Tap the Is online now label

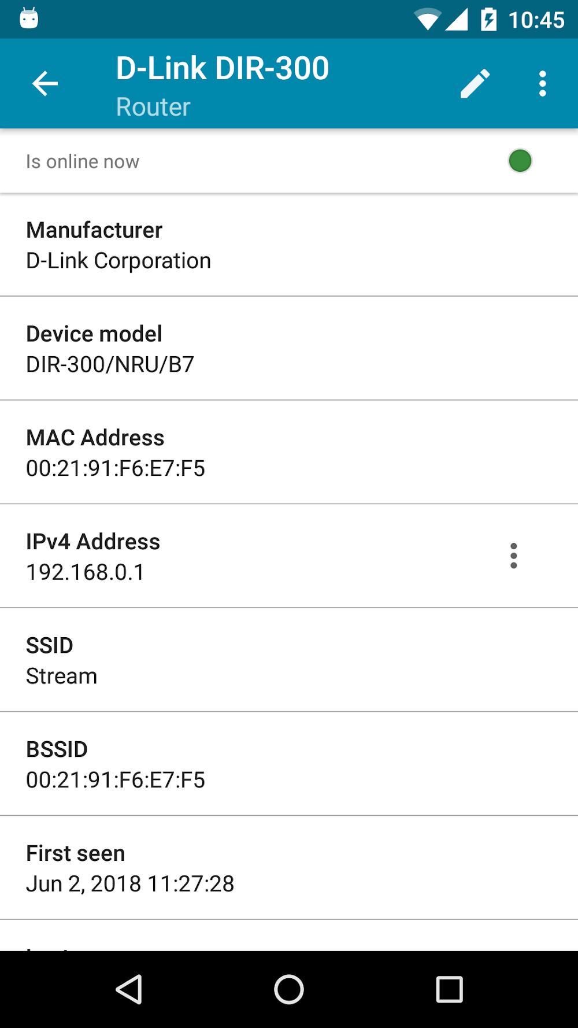[83, 161]
